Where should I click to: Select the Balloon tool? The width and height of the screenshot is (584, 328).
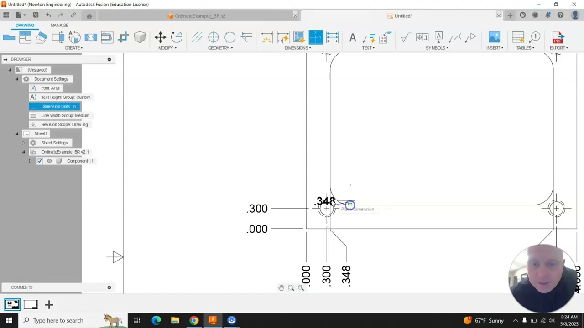[x=534, y=37]
